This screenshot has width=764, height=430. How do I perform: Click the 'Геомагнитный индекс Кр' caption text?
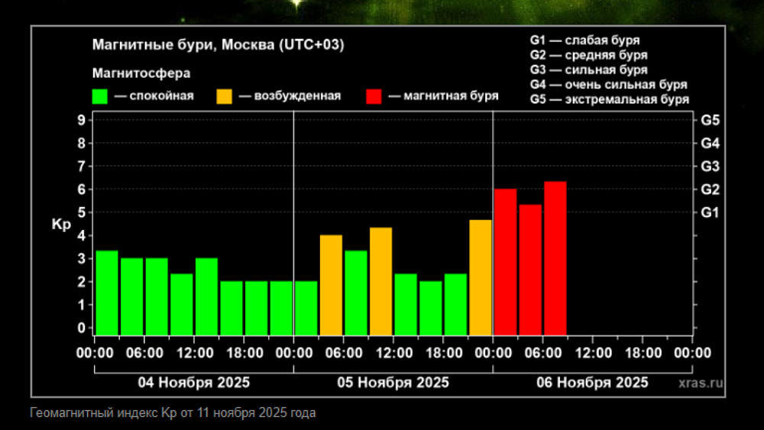tap(173, 413)
